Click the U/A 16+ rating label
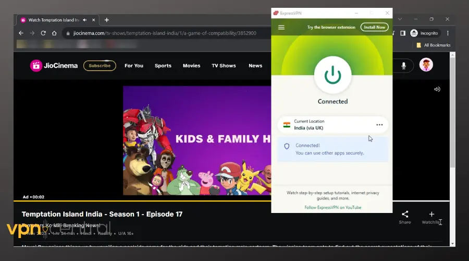The width and height of the screenshot is (469, 261). [126, 233]
